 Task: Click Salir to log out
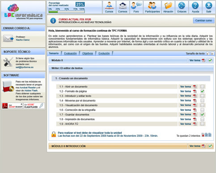209,7
